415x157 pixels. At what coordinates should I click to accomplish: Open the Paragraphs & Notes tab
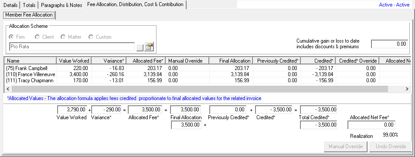(x=61, y=5)
